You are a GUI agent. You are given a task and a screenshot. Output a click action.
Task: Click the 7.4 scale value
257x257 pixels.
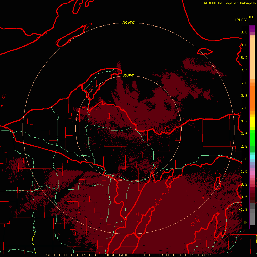point(244,70)
